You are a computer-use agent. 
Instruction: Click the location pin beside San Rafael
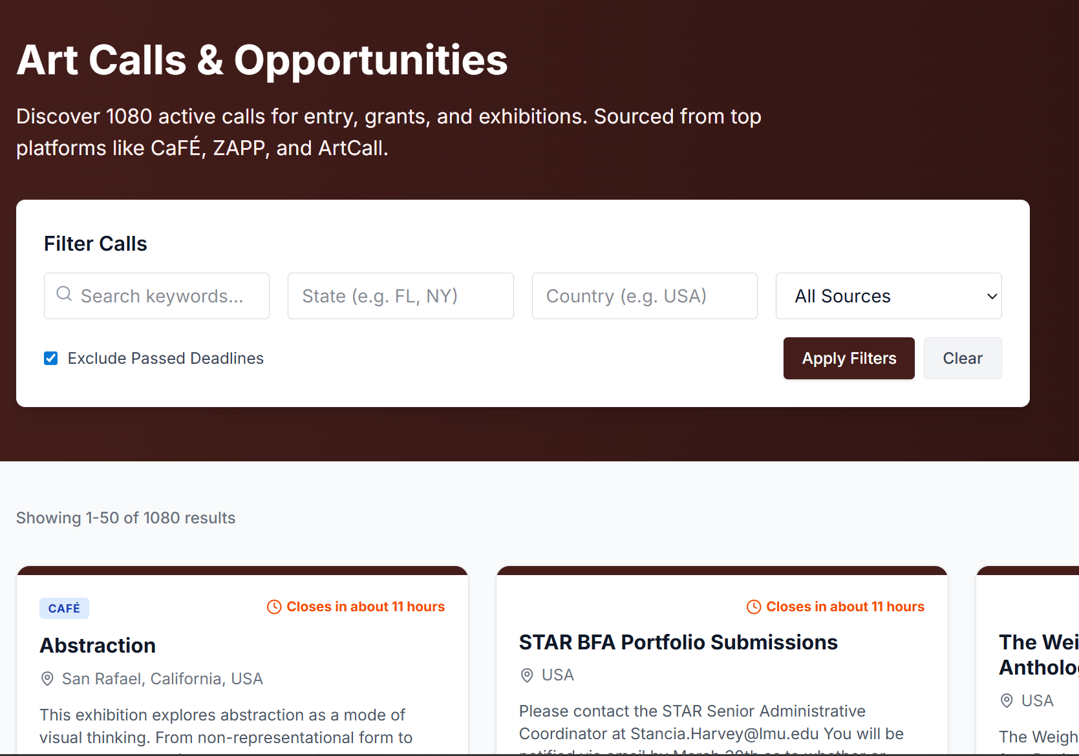47,679
